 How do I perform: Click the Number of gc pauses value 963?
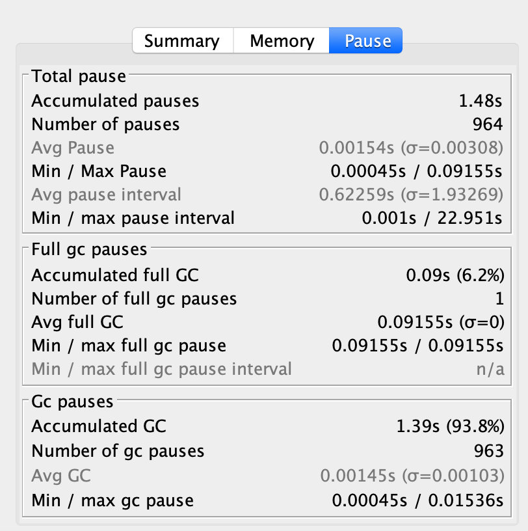[x=488, y=451]
